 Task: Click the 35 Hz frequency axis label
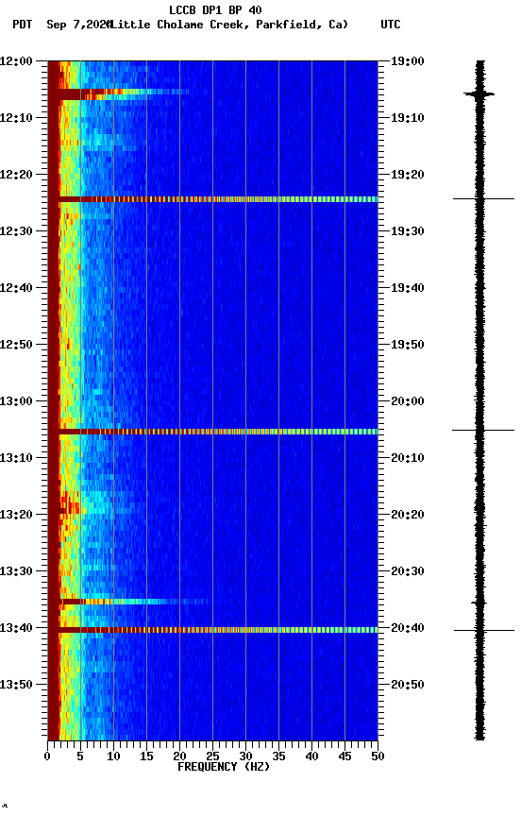coord(278,756)
